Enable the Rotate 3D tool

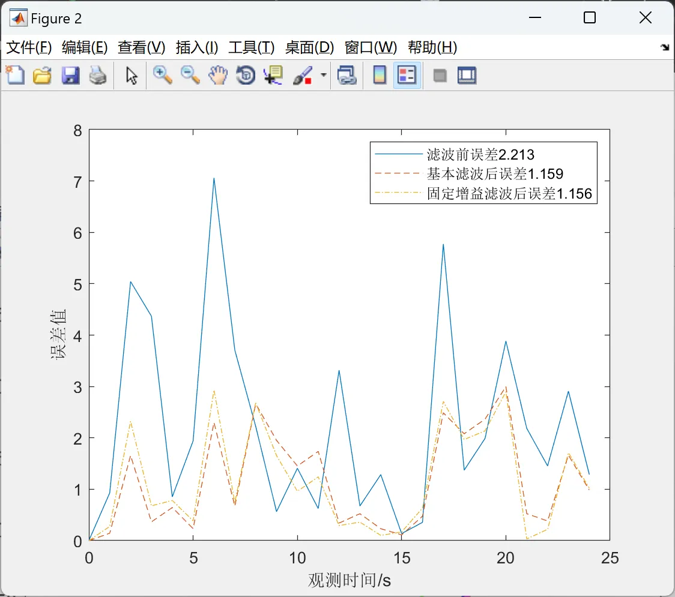pos(246,75)
